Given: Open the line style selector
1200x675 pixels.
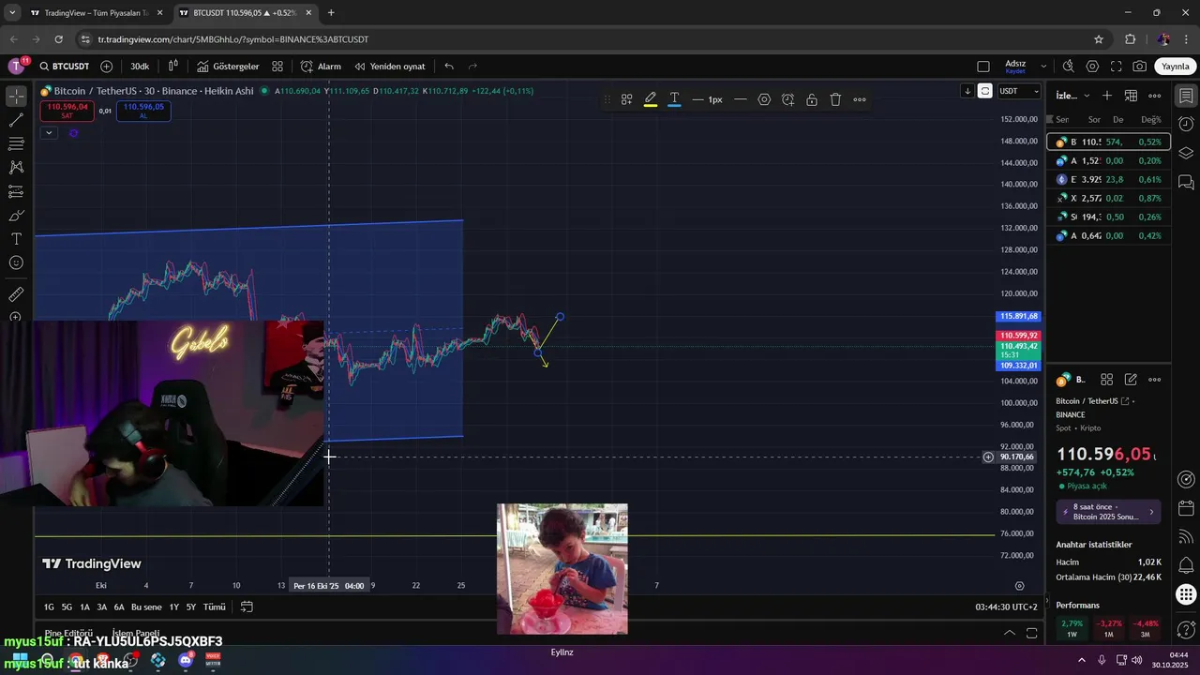Looking at the screenshot, I should pyautogui.click(x=740, y=99).
